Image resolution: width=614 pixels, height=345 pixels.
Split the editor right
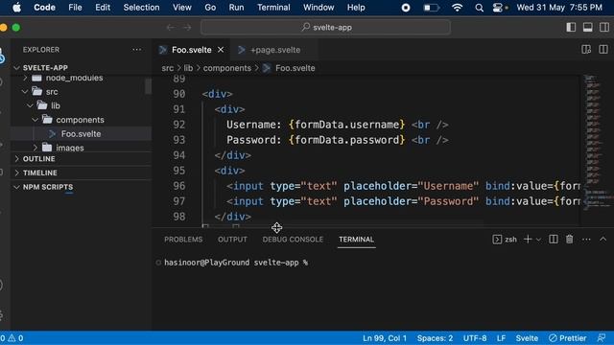pos(603,49)
